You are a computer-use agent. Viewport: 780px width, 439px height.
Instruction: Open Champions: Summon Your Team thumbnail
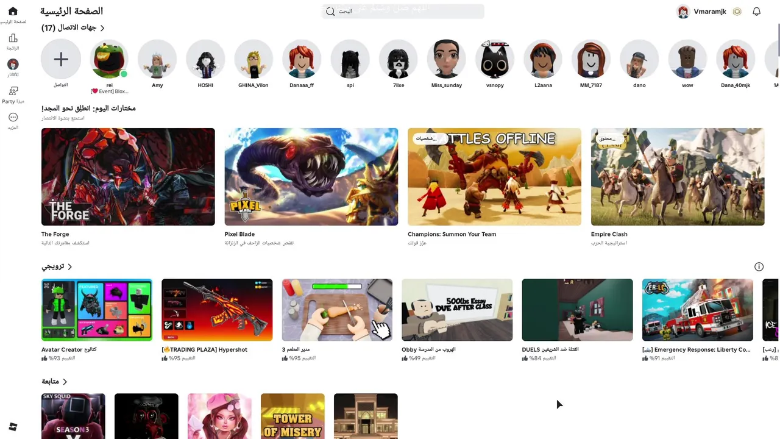pos(495,177)
